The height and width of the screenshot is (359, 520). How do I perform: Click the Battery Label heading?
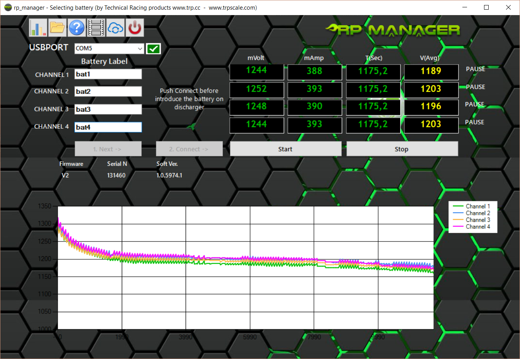click(104, 61)
